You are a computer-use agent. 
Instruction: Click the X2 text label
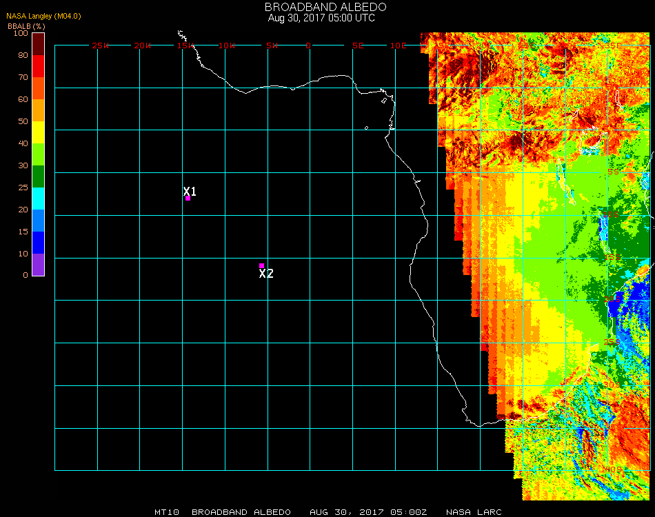pos(266,274)
